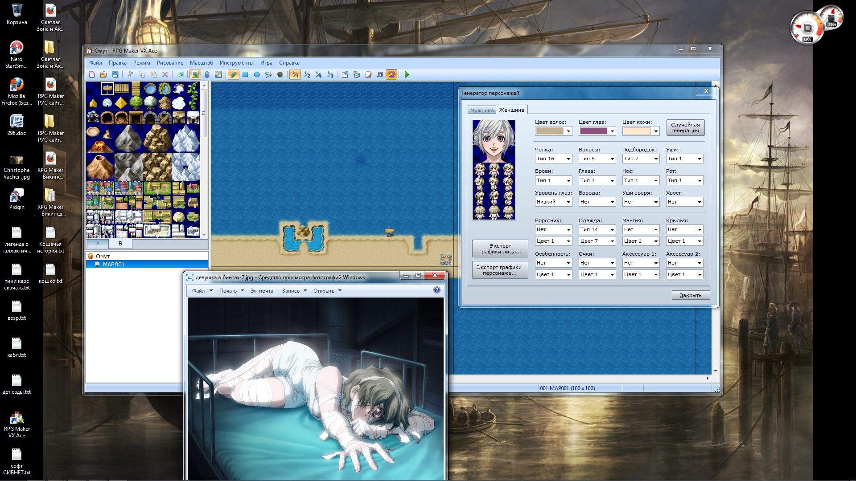Open the Игра menu

pyautogui.click(x=266, y=63)
